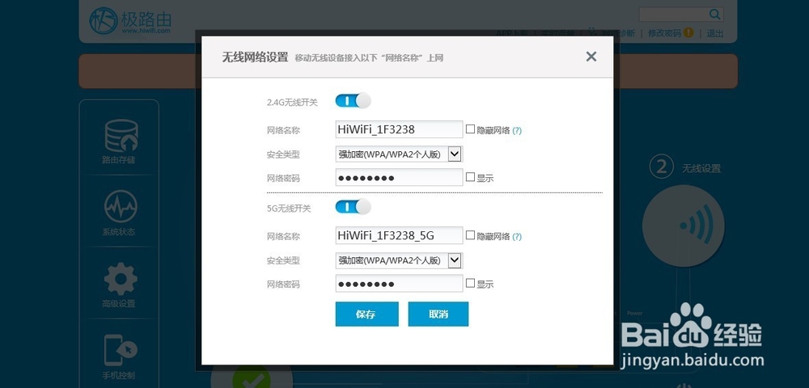Click the 2.4G network name field
Screen dimensions: 809x388
click(399, 129)
